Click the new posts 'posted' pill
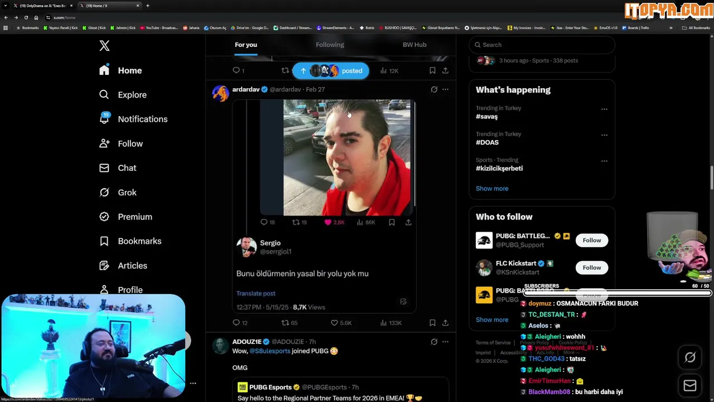Screen dimensions: 714x402 (331, 71)
